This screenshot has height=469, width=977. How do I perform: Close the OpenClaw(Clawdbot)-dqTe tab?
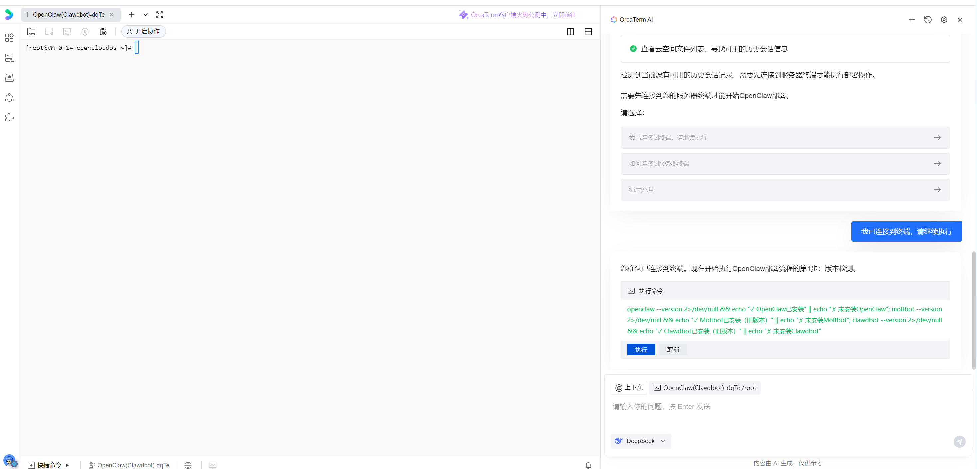click(112, 15)
